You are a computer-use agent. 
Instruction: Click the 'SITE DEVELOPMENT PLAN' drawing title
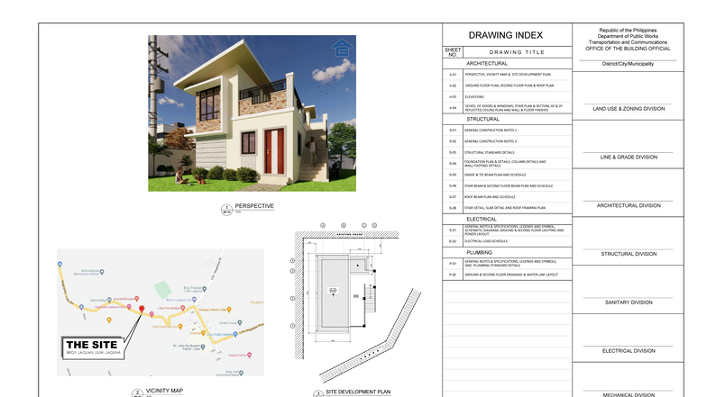coord(358,392)
